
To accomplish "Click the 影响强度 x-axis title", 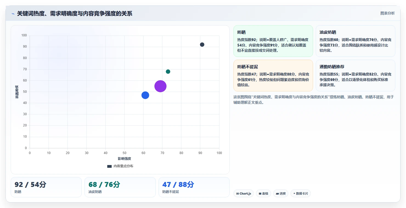I will click(124, 159).
